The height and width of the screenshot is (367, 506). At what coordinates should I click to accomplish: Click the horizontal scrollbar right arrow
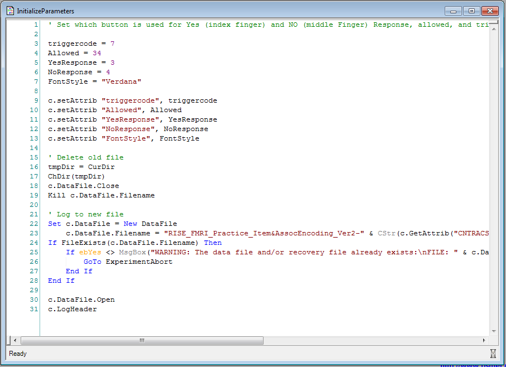(484, 340)
